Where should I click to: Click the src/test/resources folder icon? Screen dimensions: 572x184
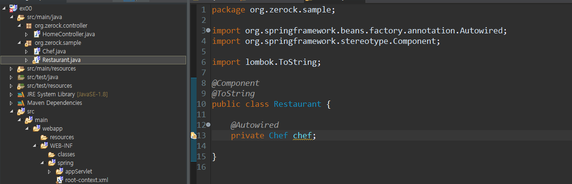click(21, 86)
